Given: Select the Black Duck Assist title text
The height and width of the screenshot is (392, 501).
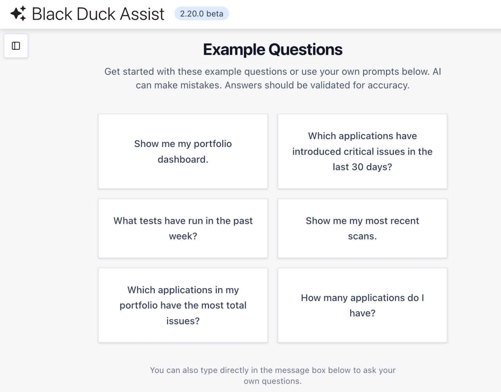Looking at the screenshot, I should tap(98, 13).
